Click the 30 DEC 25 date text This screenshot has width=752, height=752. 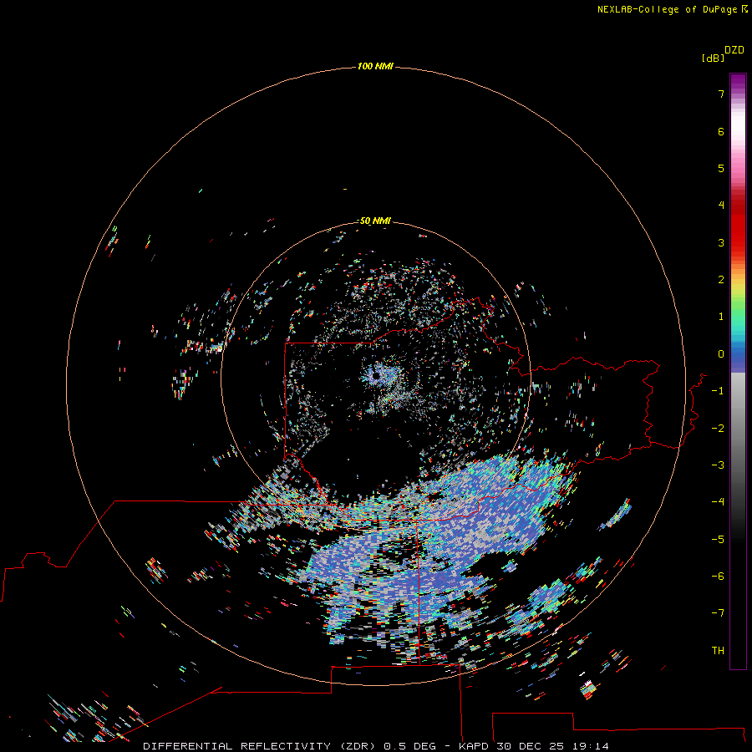(x=529, y=746)
